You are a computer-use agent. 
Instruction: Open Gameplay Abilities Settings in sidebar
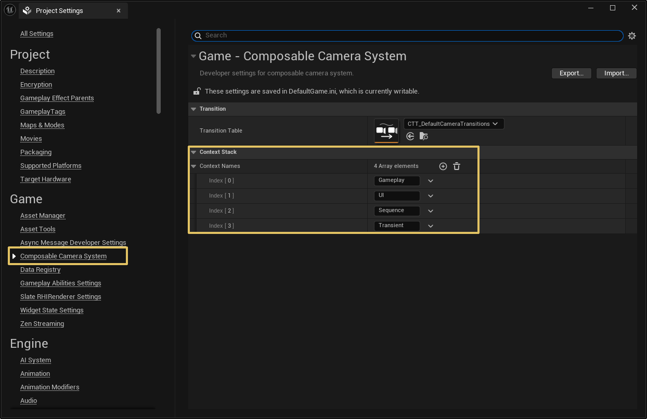(60, 283)
